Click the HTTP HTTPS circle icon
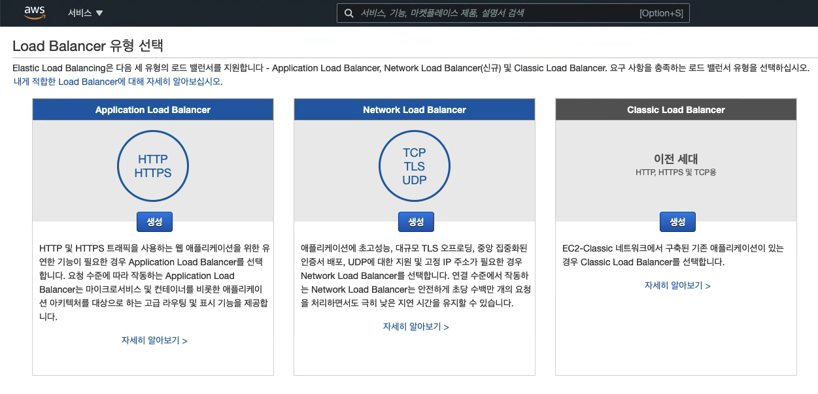This screenshot has height=394, width=818. coord(153,166)
